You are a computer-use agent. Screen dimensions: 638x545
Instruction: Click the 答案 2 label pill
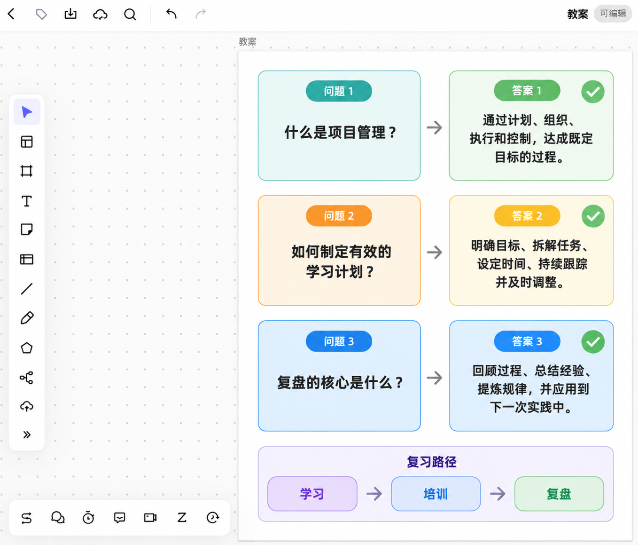click(x=527, y=216)
